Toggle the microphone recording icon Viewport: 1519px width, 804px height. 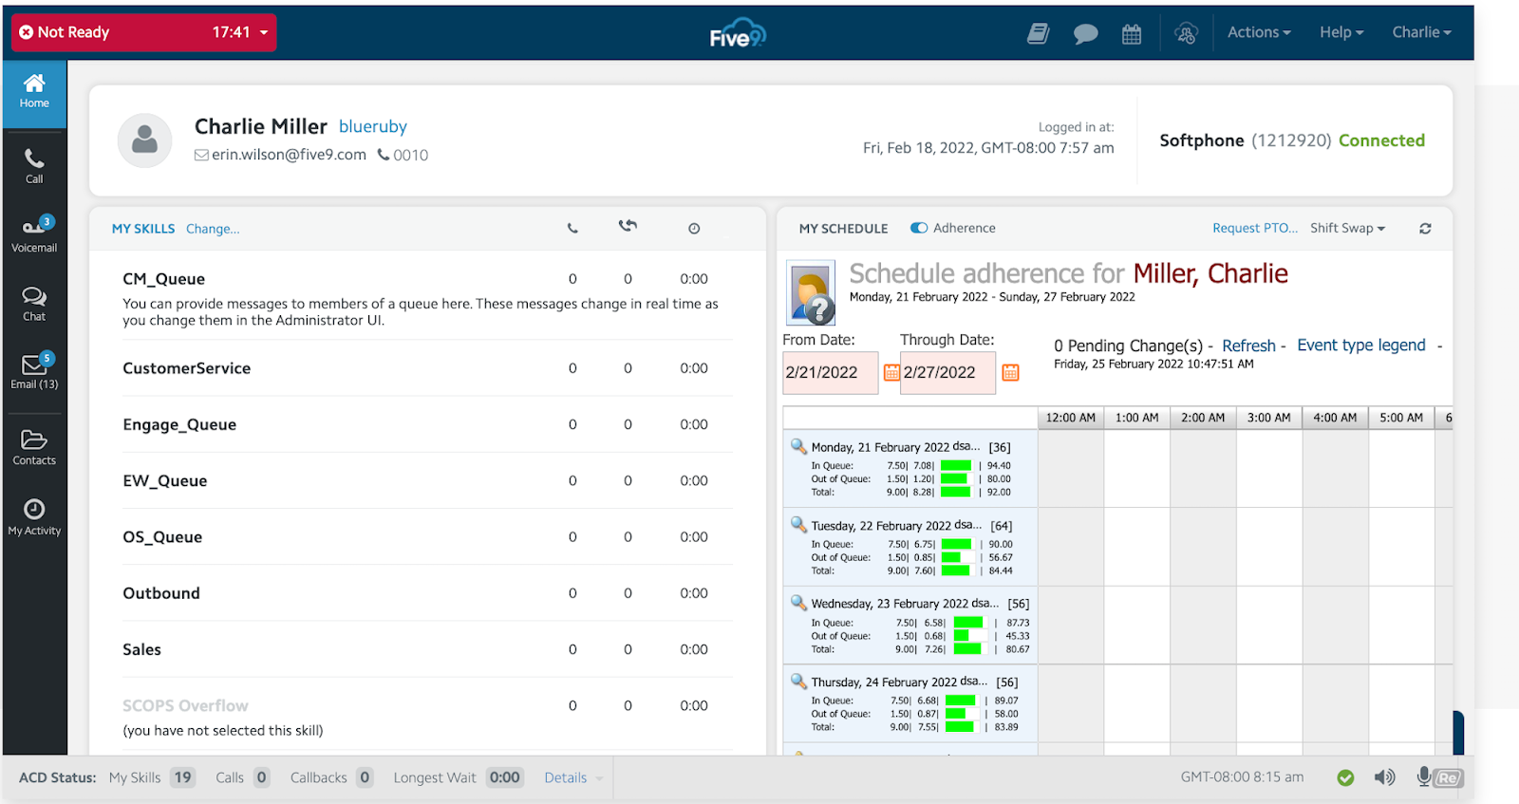(x=1424, y=776)
